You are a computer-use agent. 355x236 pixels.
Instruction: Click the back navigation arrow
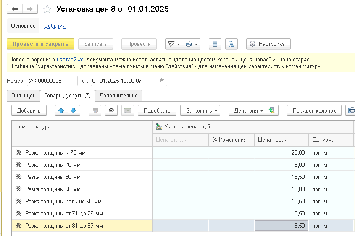(x=15, y=9)
